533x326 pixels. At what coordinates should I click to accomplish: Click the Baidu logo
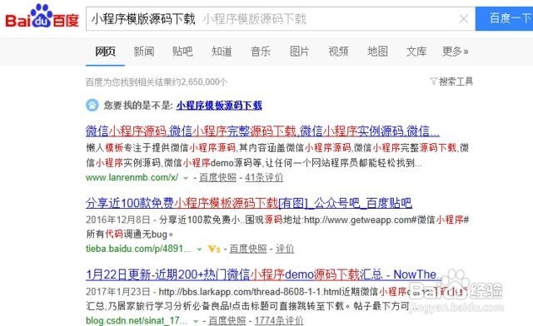[42, 17]
